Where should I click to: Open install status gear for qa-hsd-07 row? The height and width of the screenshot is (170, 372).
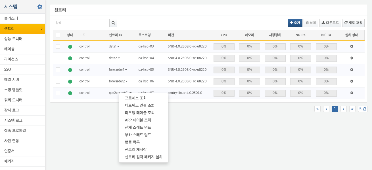pyautogui.click(x=352, y=93)
